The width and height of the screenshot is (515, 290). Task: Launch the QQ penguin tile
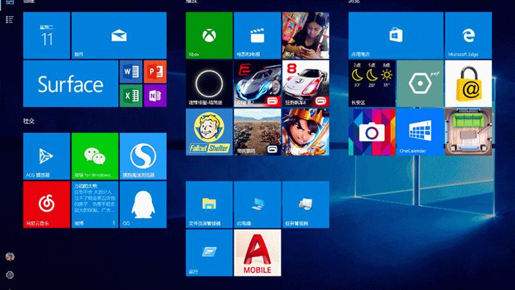[x=143, y=204]
